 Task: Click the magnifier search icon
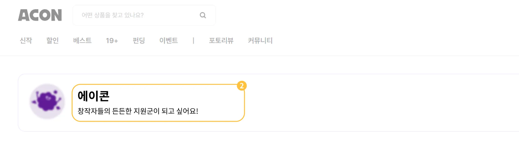(x=203, y=15)
